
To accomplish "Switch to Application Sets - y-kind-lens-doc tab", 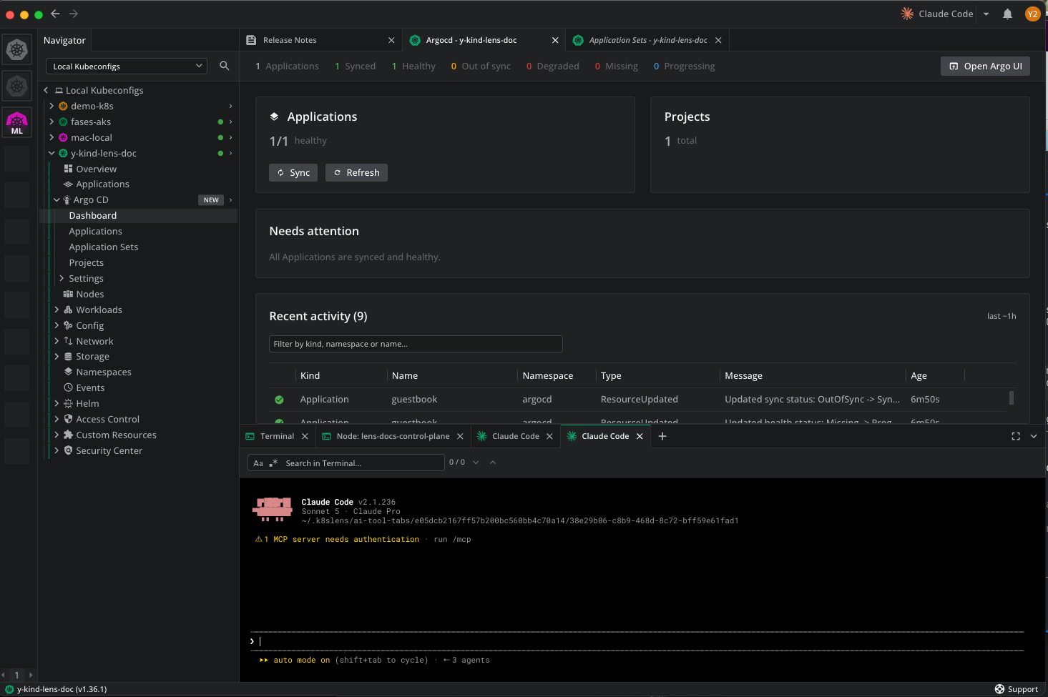I will (648, 40).
